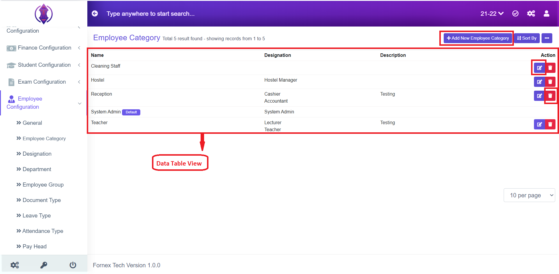
Task: Open the three-dots more options button
Action: (x=547, y=38)
